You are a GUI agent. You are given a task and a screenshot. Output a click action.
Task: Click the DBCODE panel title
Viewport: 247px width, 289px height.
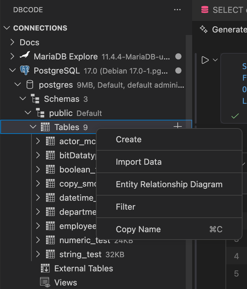[28, 10]
